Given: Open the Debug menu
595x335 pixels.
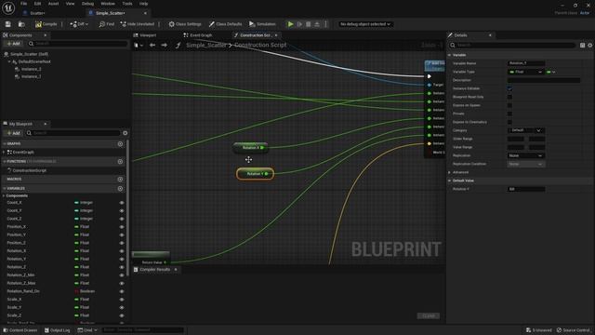Looking at the screenshot, I should click(87, 4).
